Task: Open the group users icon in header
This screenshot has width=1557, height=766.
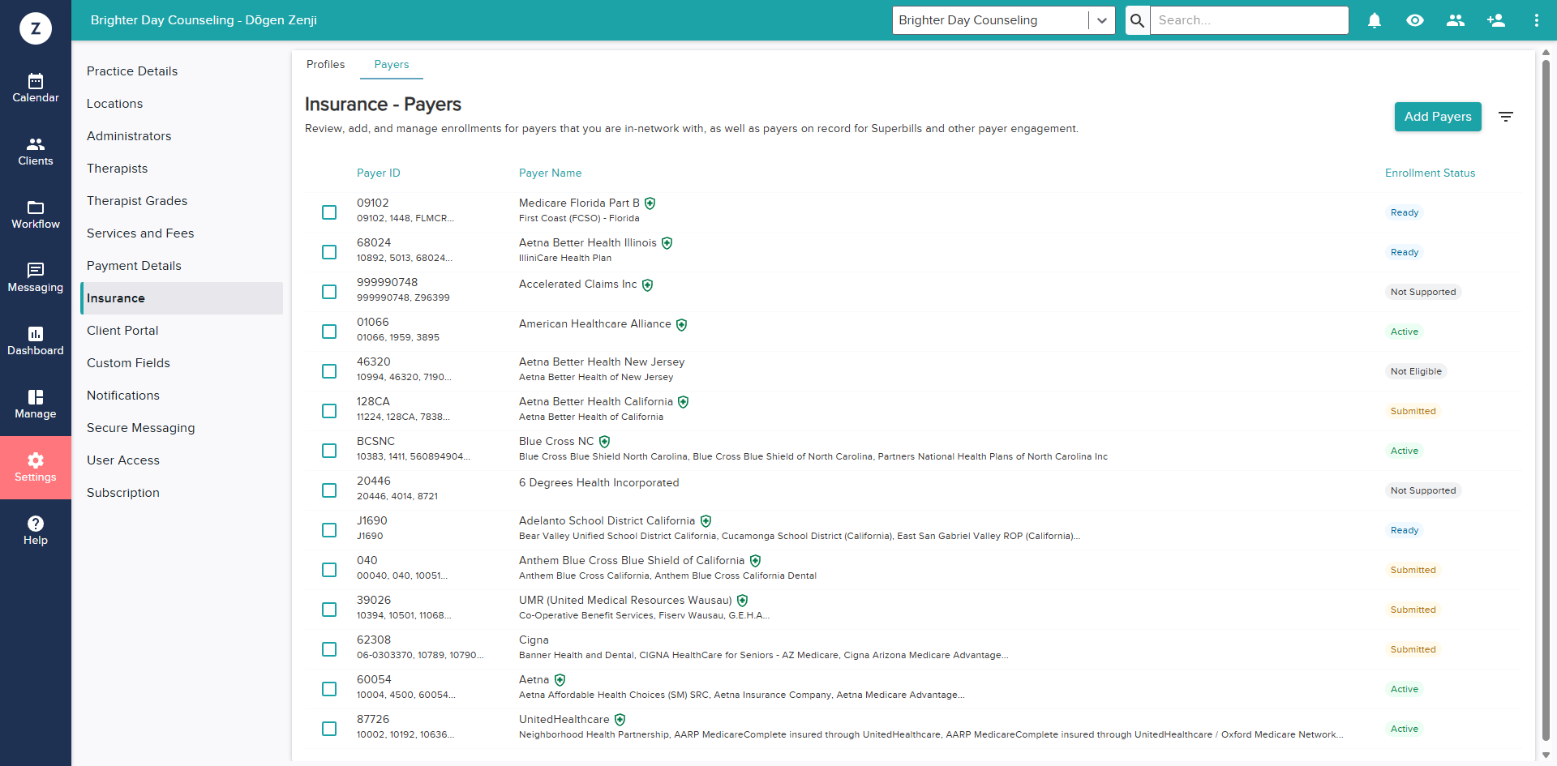Action: pyautogui.click(x=1456, y=20)
